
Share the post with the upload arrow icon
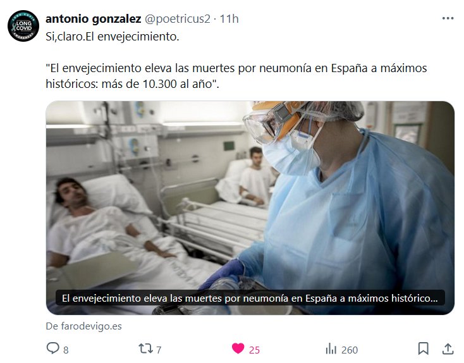pyautogui.click(x=448, y=348)
